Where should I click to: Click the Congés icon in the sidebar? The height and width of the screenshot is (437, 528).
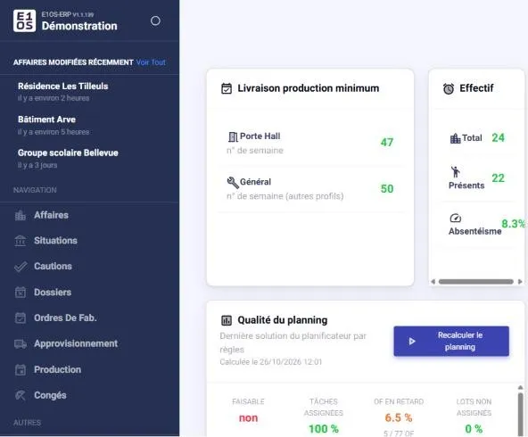21,395
